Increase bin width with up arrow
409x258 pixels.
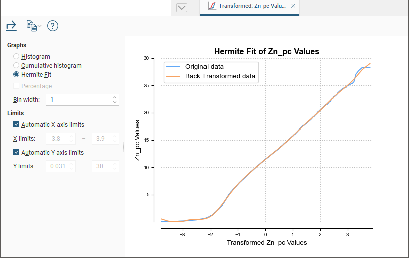tap(115, 97)
